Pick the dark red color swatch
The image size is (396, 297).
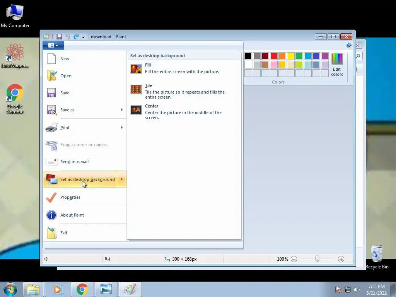click(x=265, y=56)
